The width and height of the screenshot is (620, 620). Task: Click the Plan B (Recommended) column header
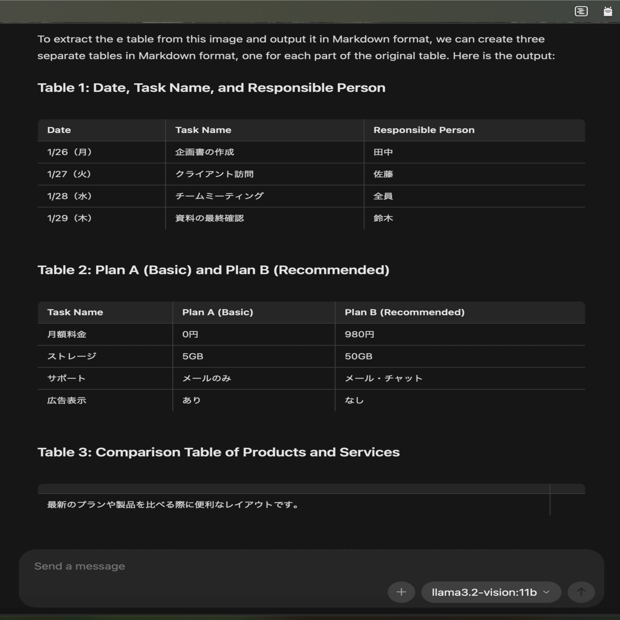coord(404,312)
